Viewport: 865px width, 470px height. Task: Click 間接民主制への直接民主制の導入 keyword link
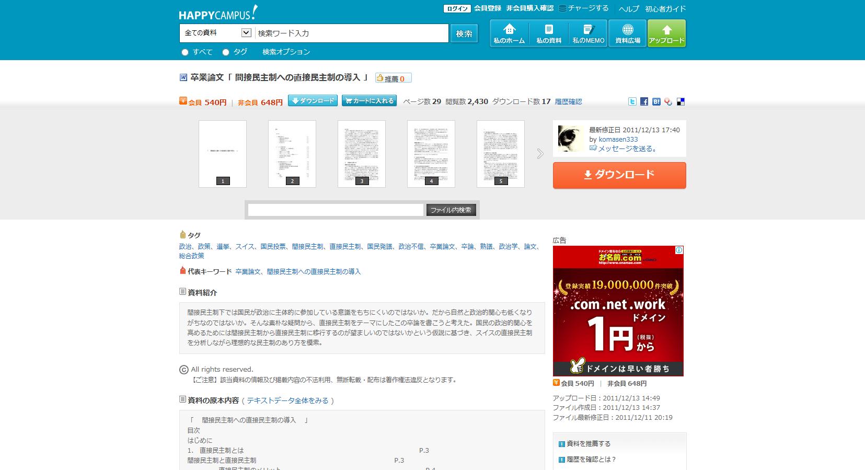314,272
